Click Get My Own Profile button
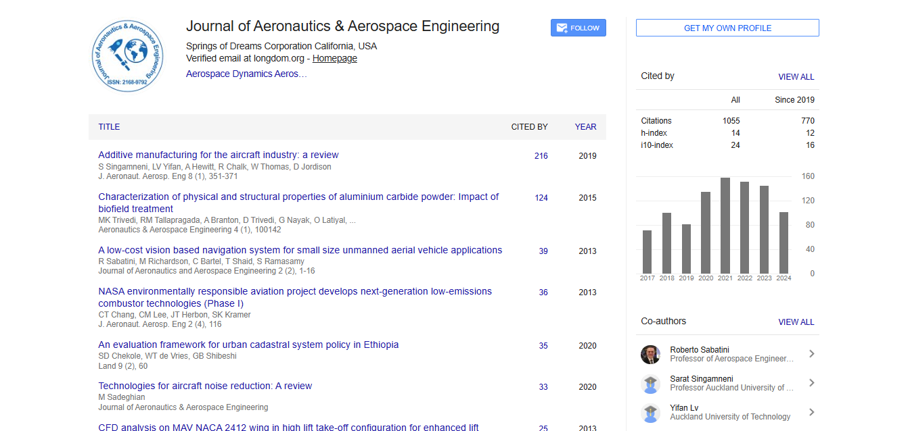This screenshot has height=431, width=908. pos(727,28)
